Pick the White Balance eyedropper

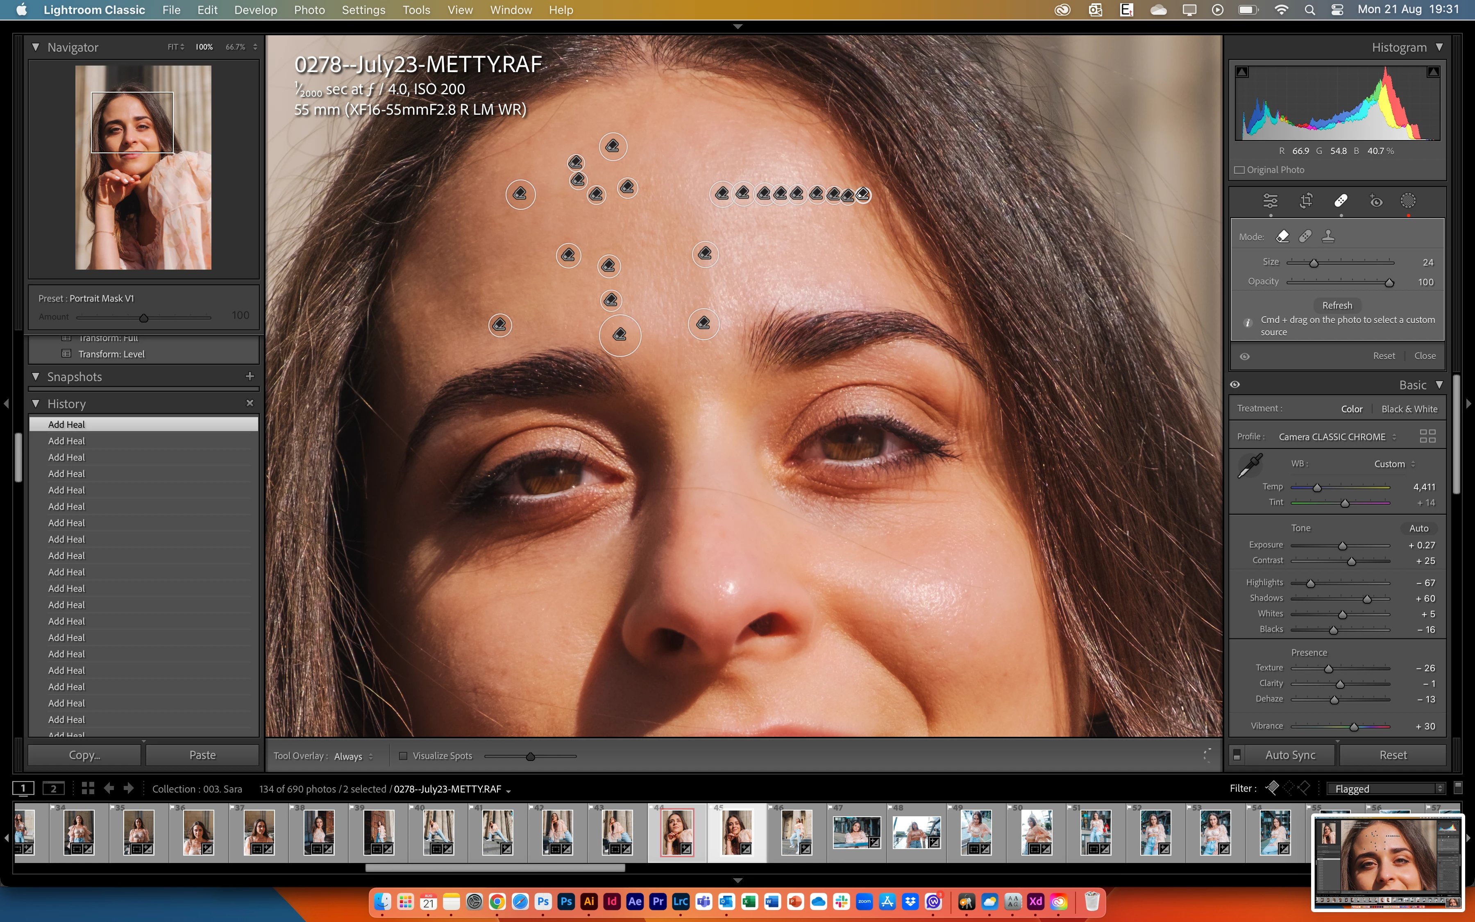pyautogui.click(x=1250, y=466)
